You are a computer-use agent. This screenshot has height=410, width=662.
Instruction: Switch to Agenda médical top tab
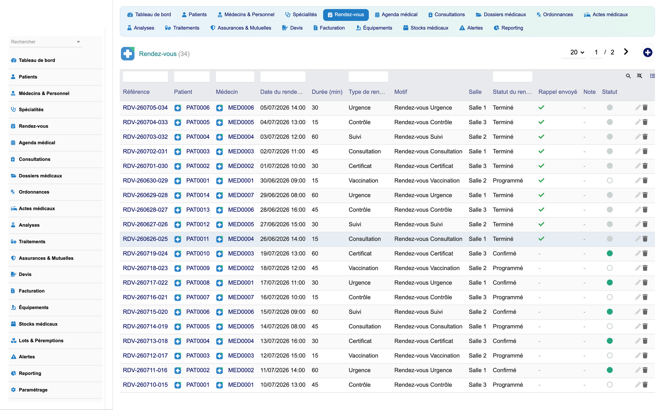pyautogui.click(x=396, y=15)
